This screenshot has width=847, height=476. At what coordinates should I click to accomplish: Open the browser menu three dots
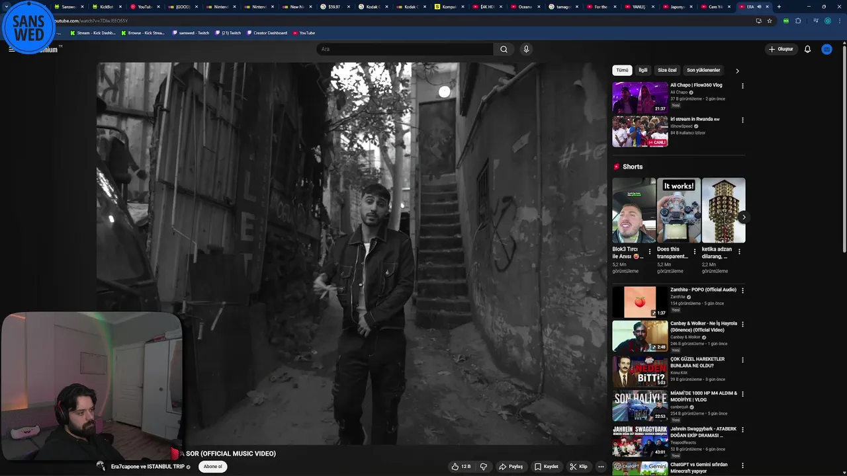click(x=841, y=20)
